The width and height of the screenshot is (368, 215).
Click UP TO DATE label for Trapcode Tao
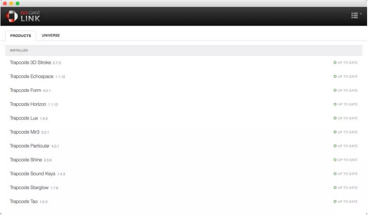(x=348, y=201)
